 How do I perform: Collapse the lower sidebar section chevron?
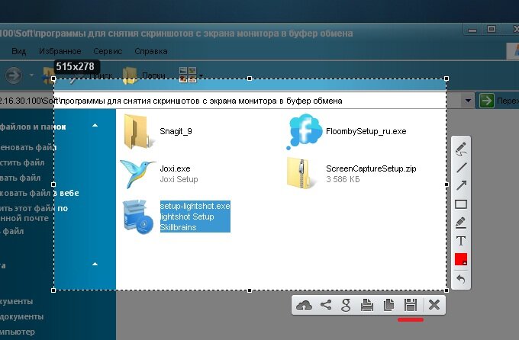point(95,264)
